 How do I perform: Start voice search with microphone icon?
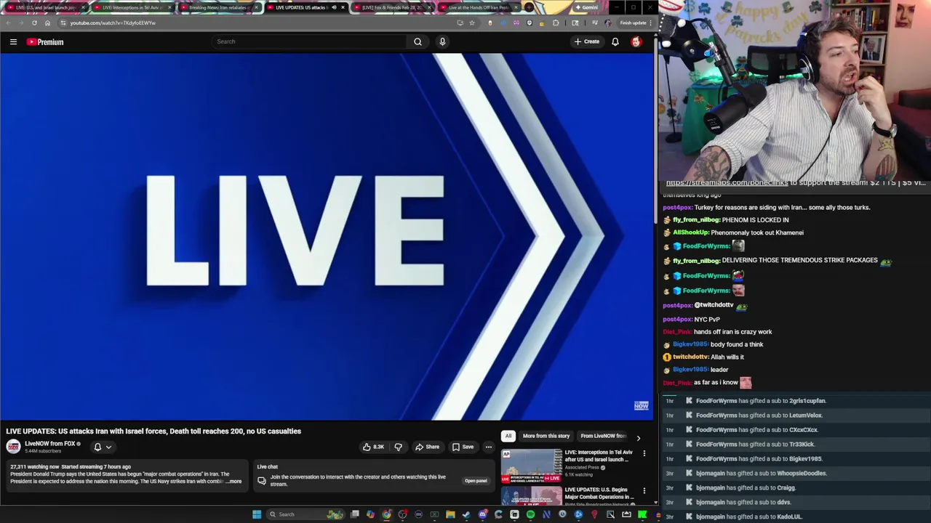click(x=442, y=41)
